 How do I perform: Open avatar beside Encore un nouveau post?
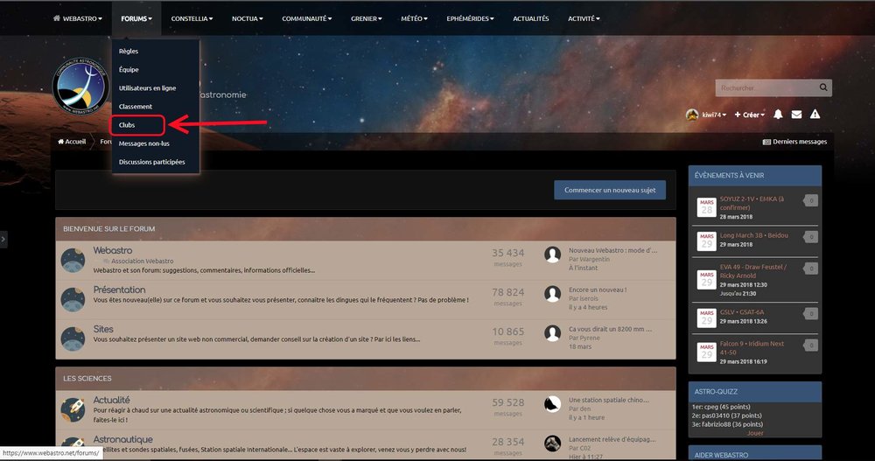point(552,294)
